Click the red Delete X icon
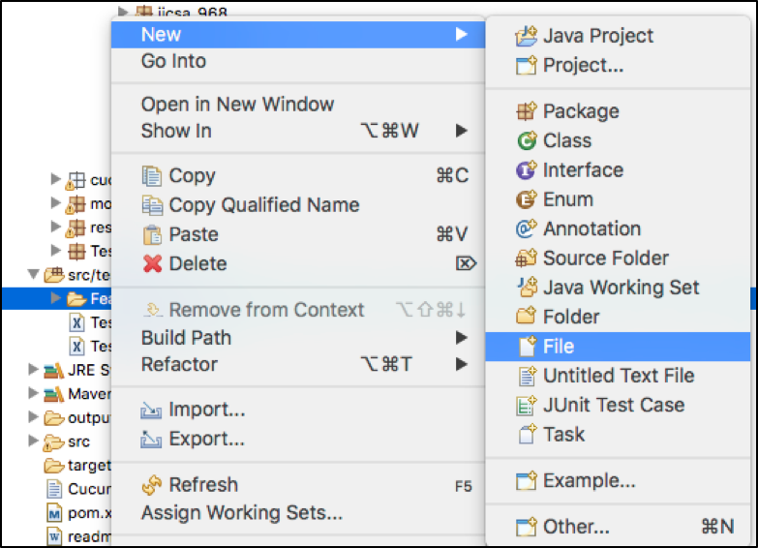 [x=152, y=264]
